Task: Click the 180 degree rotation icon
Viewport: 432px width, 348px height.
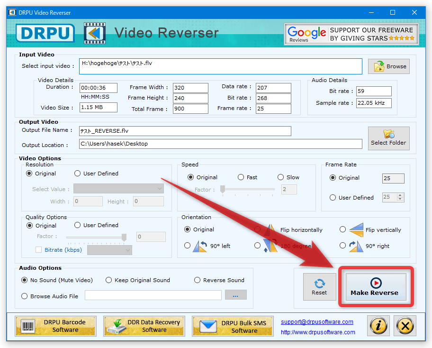Action: tap(270, 246)
